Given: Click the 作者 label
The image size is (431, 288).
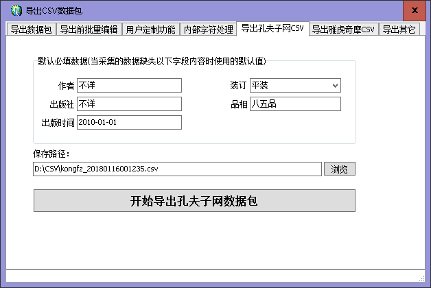Looking at the screenshot, I should 66,86.
